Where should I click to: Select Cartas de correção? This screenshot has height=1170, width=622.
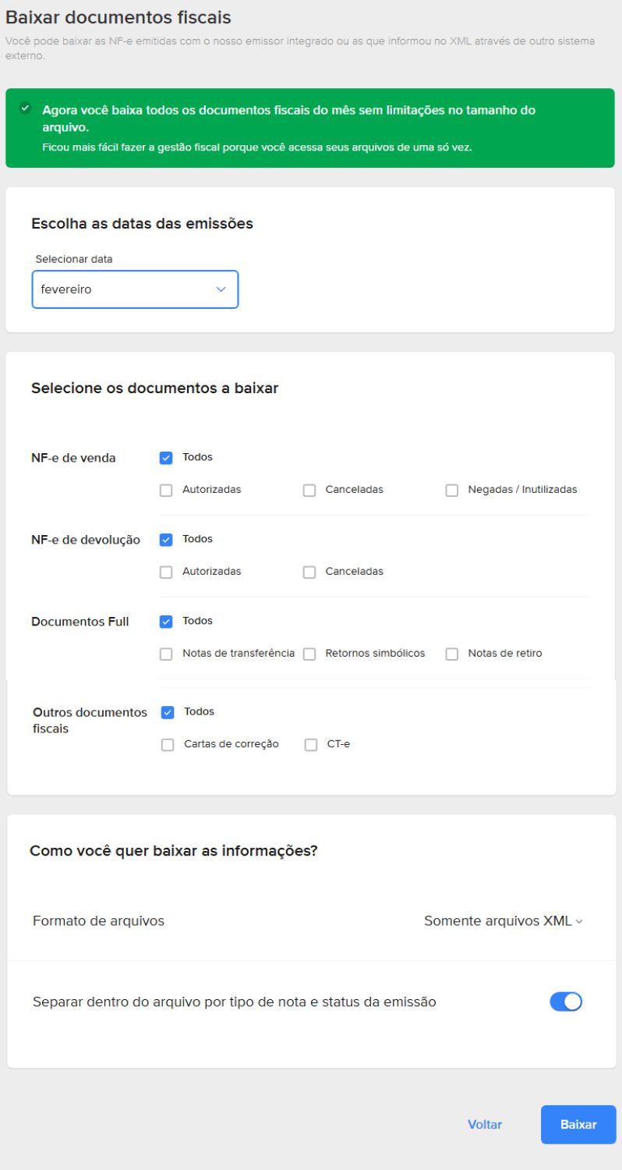pos(165,743)
